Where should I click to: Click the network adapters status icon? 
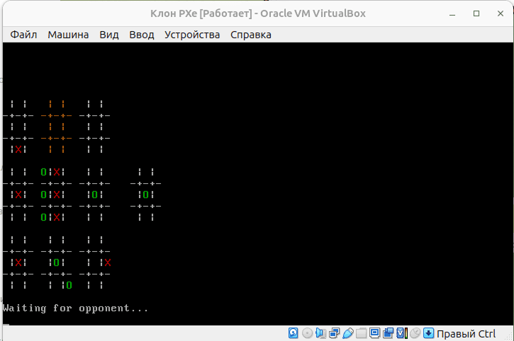(334, 333)
